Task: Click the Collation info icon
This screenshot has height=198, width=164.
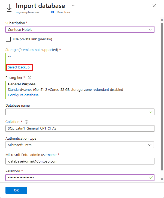Action: [x=26, y=122]
